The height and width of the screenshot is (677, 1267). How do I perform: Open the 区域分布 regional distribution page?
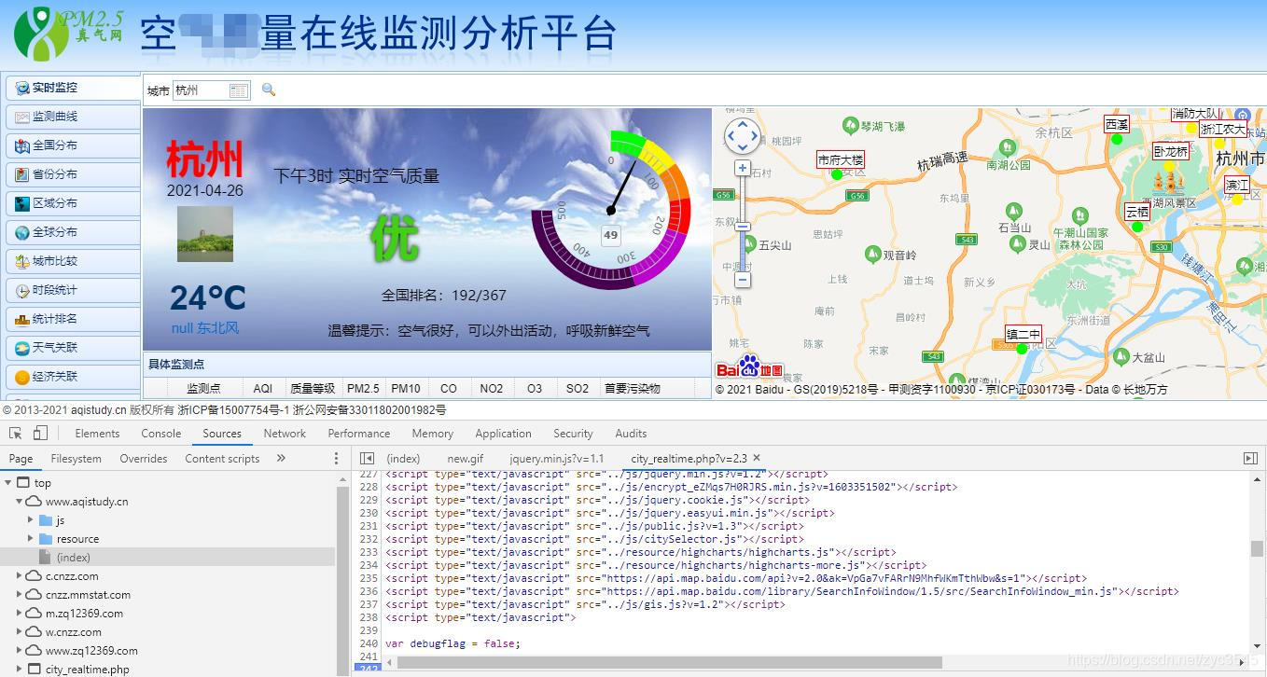pyautogui.click(x=73, y=203)
